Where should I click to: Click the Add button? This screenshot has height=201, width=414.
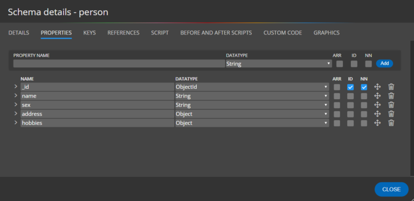click(384, 63)
